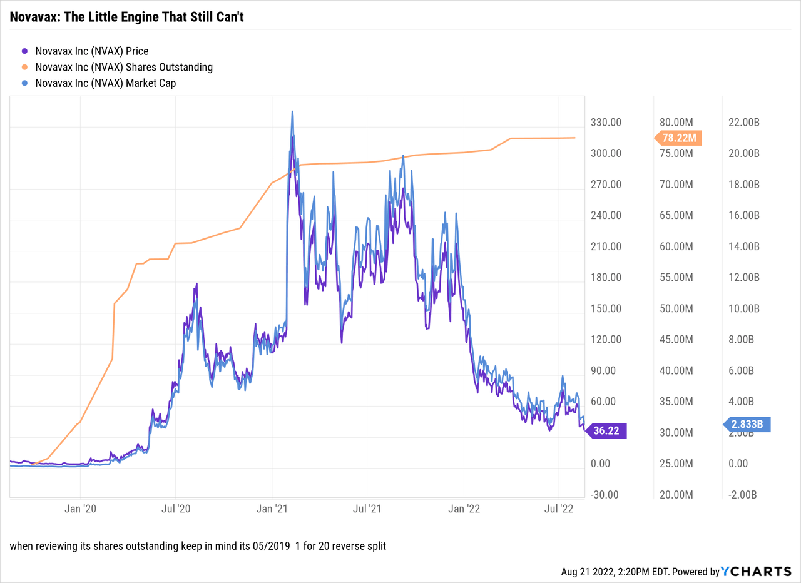
Task: Click the 210.00 price axis value
Action: (606, 246)
